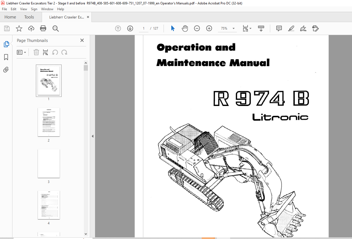Viewport: 352px width, 239px height.
Task: Rotate page counterclockwise
Action: [x=55, y=52]
